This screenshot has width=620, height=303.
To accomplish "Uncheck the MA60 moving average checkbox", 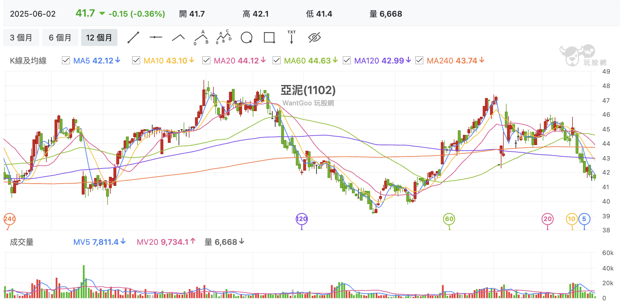I will (276, 60).
